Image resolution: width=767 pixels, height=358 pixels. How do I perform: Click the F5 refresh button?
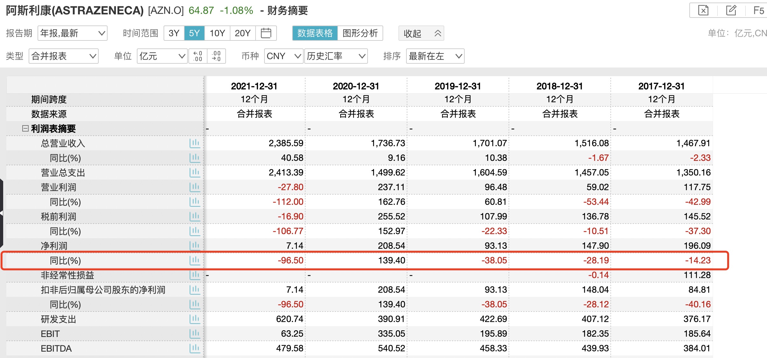click(x=758, y=11)
